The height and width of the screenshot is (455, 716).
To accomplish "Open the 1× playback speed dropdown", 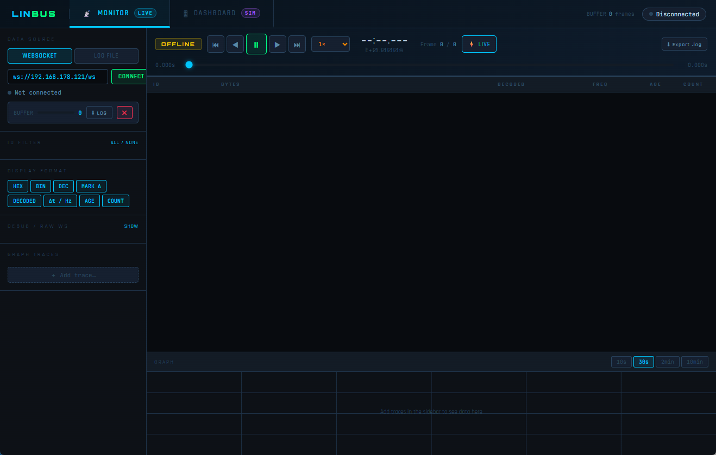I will tap(330, 44).
